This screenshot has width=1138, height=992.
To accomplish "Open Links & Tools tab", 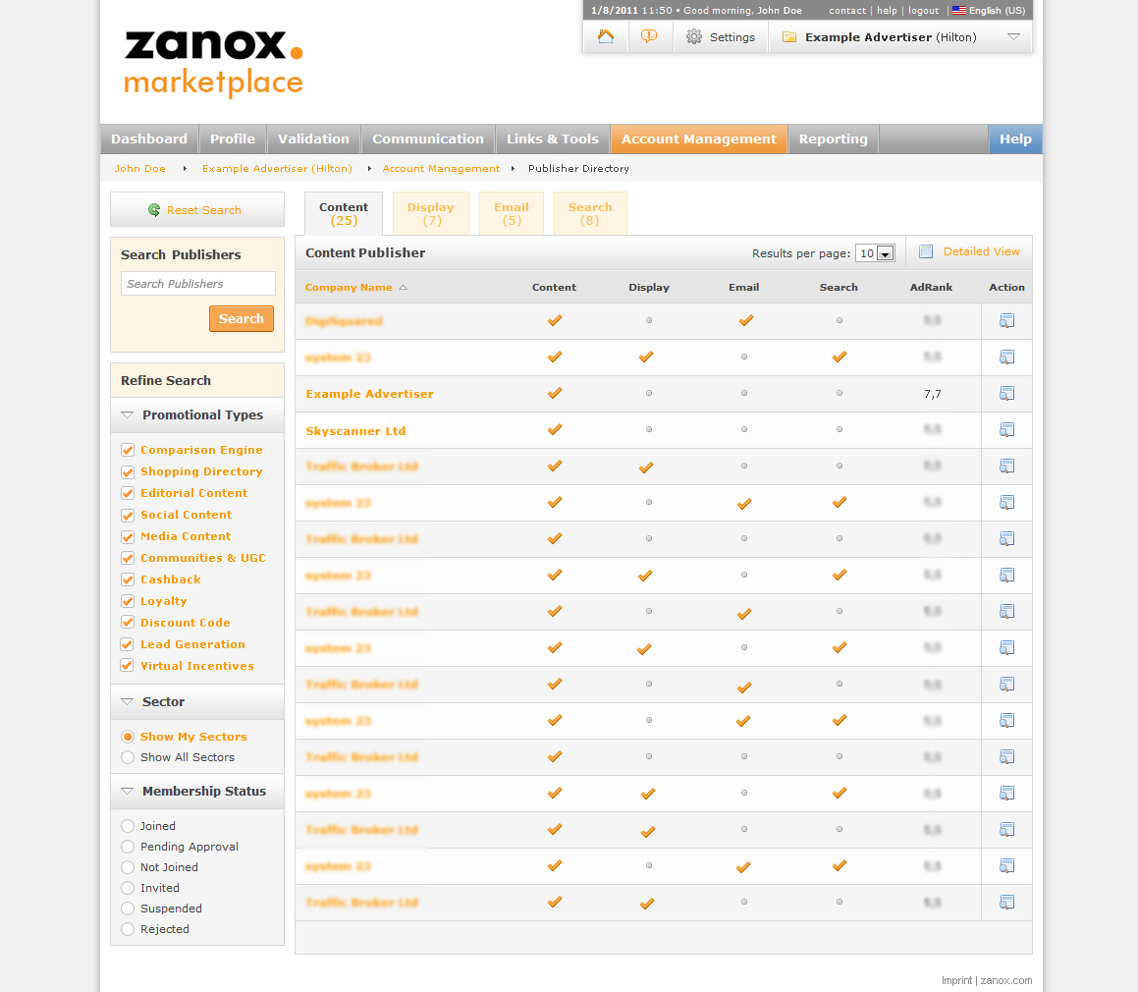I will click(552, 138).
